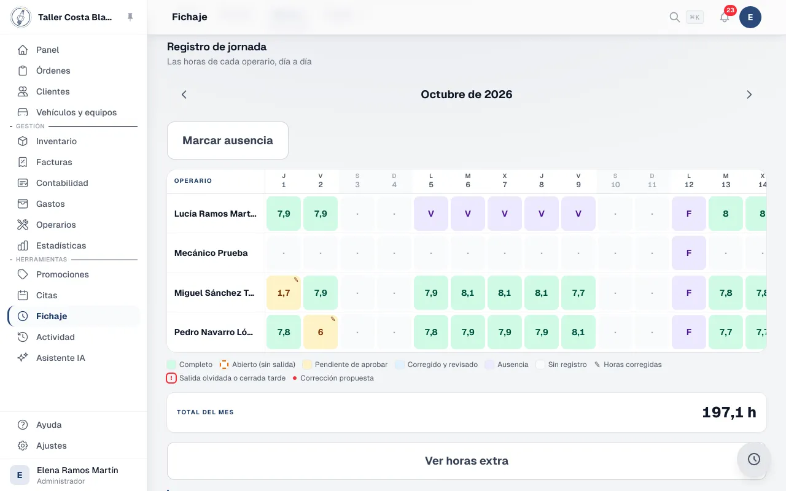
Task: Select Fichaje in the sidebar
Action: tap(74, 316)
